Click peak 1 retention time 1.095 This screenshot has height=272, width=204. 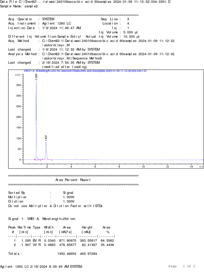click(26, 241)
